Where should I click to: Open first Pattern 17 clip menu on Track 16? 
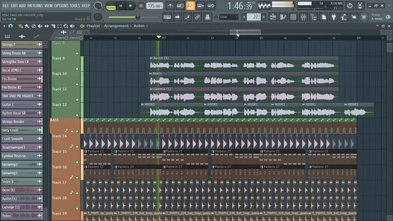tap(86, 167)
